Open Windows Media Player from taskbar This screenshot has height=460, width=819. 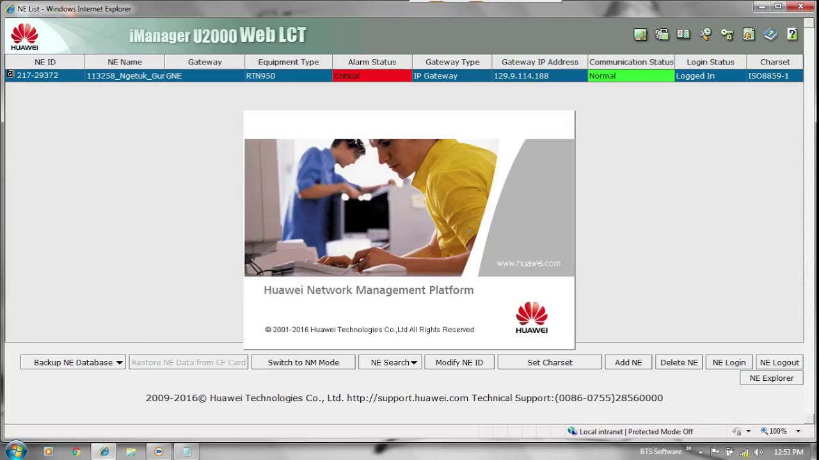[48, 452]
